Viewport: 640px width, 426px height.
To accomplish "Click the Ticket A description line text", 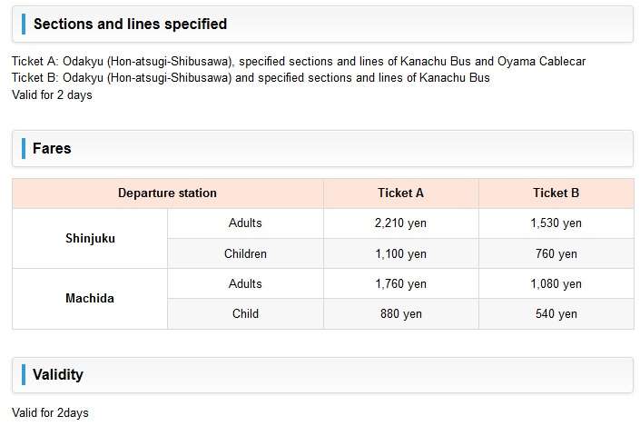I will (299, 61).
